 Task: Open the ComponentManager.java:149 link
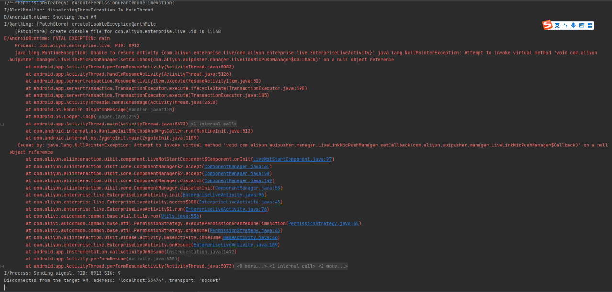[237, 180]
